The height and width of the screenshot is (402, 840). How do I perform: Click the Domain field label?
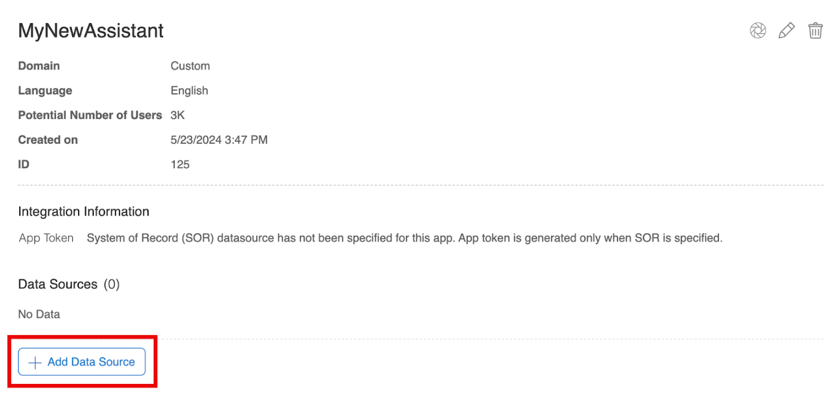coord(39,66)
